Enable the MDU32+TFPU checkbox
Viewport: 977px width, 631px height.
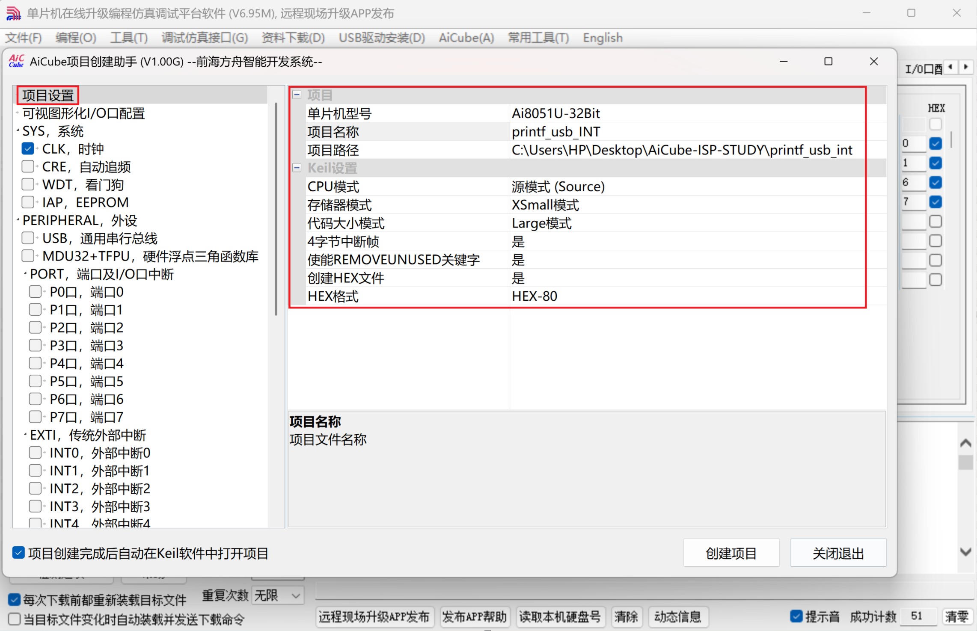[28, 256]
